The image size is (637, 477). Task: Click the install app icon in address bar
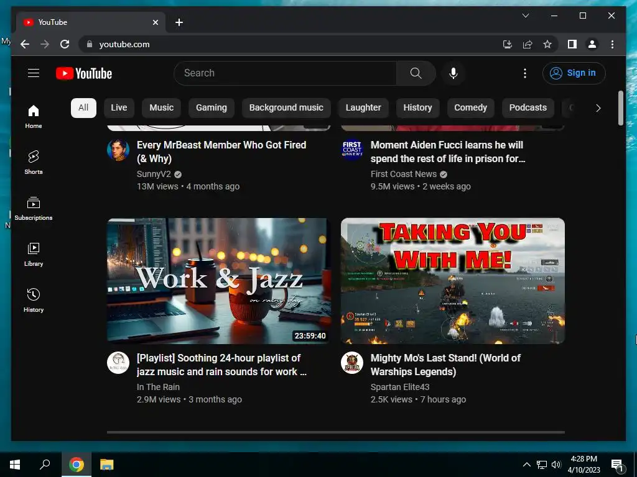(508, 44)
